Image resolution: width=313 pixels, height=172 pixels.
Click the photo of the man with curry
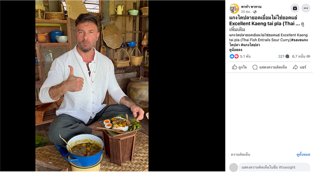[92, 86]
